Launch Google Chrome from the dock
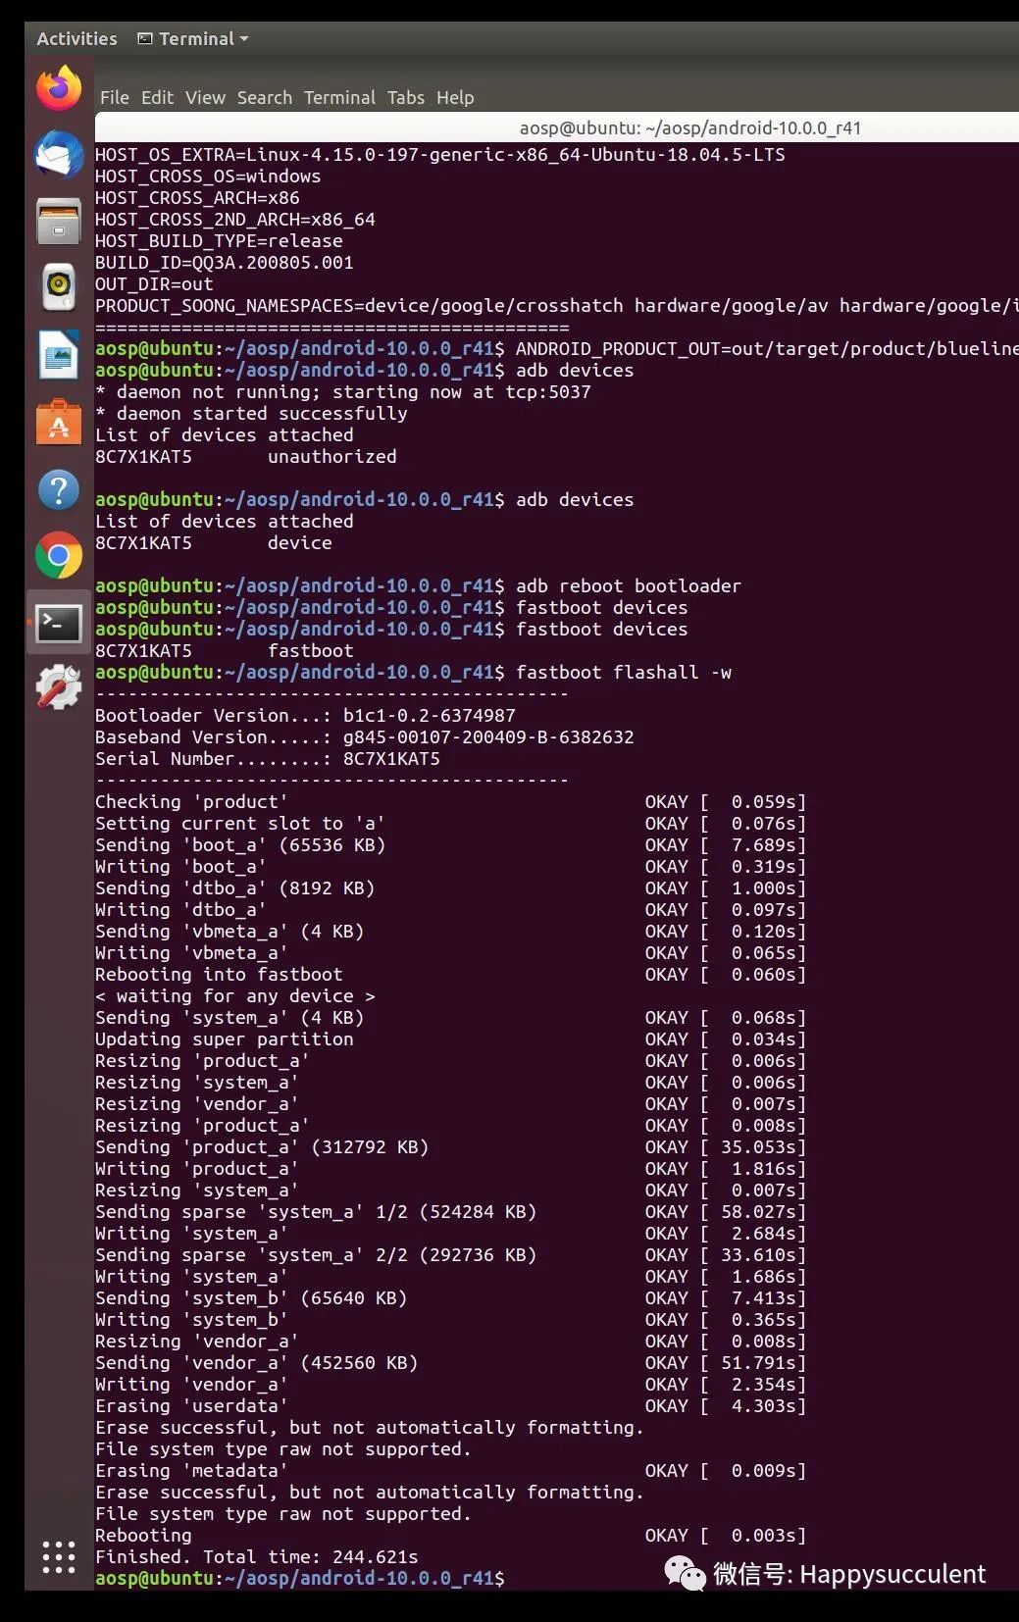Screen dimensions: 1019x1622 click(59, 556)
